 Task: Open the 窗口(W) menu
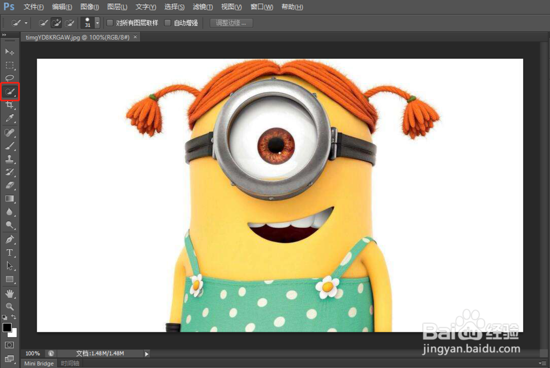coord(262,7)
